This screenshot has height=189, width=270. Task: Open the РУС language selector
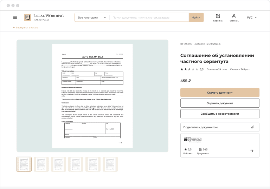click(252, 18)
